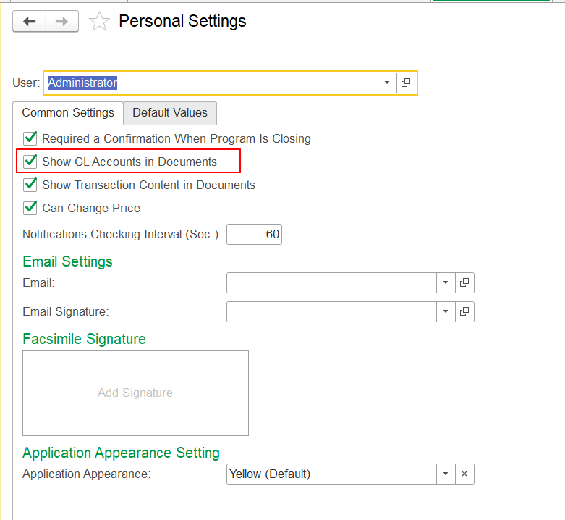
Task: Expand the Email Signature dropdown arrow
Action: [446, 311]
